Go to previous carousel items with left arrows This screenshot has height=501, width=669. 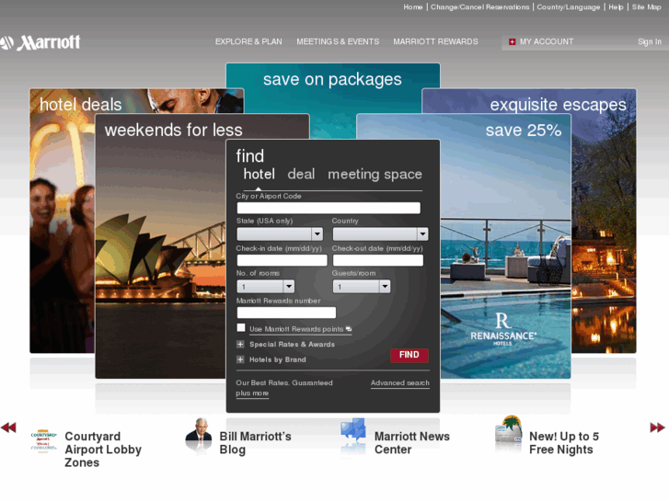(x=8, y=427)
